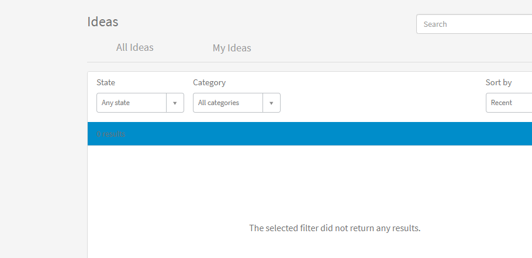This screenshot has width=532, height=258.
Task: Click the Search placeholder text
Action: tap(435, 24)
